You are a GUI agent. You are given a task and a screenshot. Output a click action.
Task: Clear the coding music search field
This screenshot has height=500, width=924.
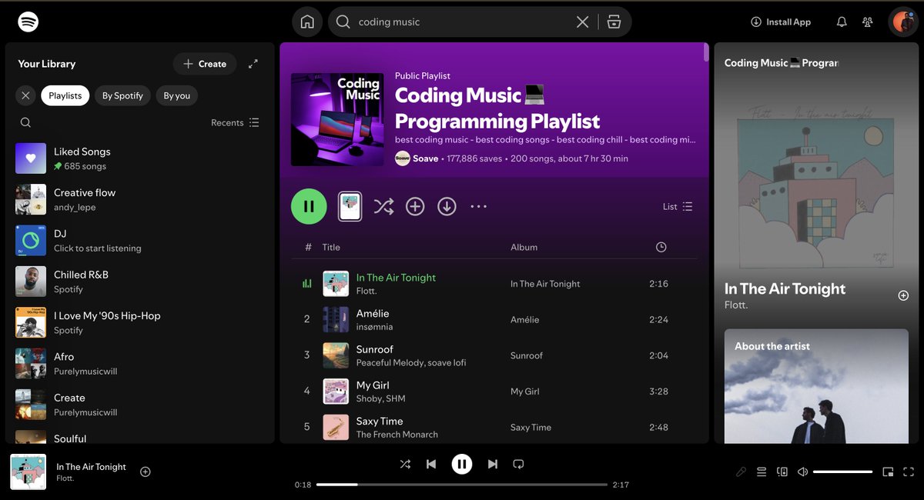click(x=583, y=22)
